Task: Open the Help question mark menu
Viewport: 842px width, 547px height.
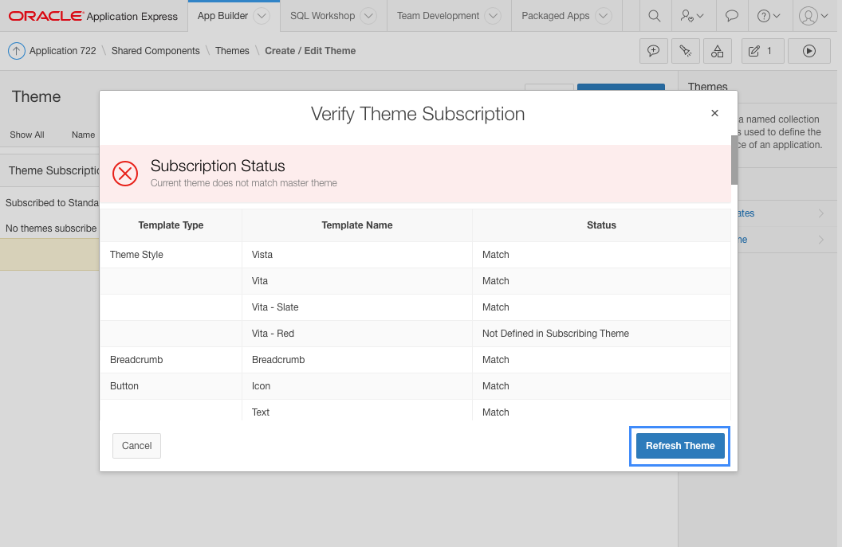Action: click(x=769, y=16)
